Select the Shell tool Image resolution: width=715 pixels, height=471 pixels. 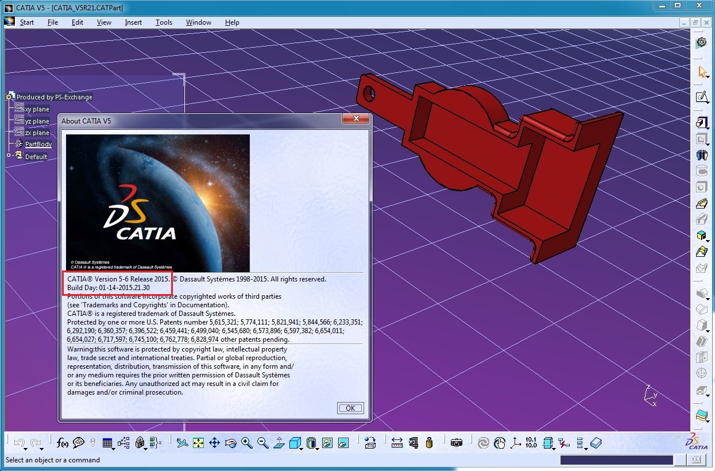click(701, 342)
